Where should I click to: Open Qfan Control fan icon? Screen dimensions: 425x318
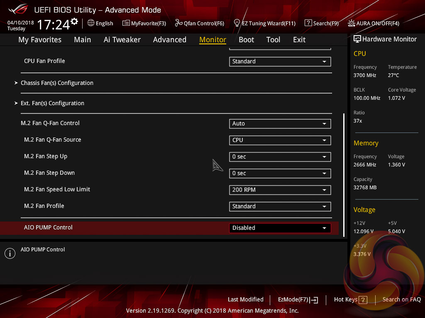tap(178, 23)
